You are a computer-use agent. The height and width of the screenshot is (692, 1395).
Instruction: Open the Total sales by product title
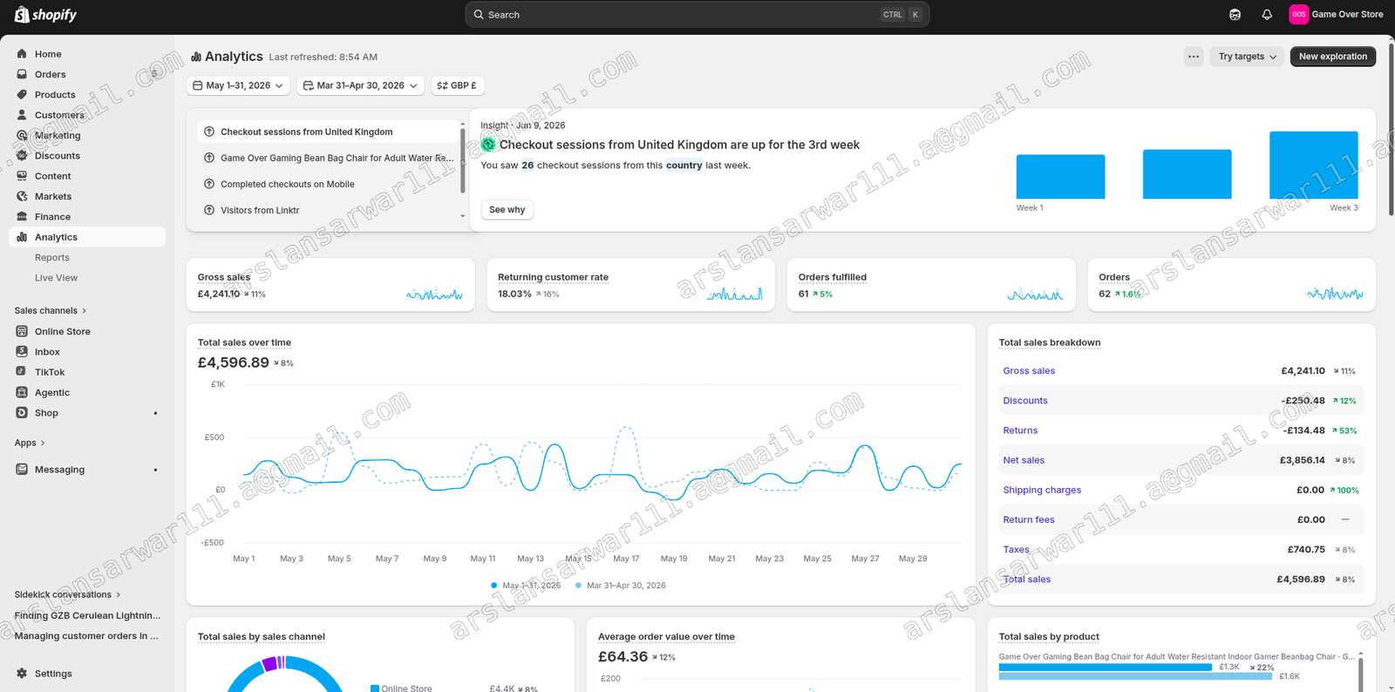(1049, 637)
